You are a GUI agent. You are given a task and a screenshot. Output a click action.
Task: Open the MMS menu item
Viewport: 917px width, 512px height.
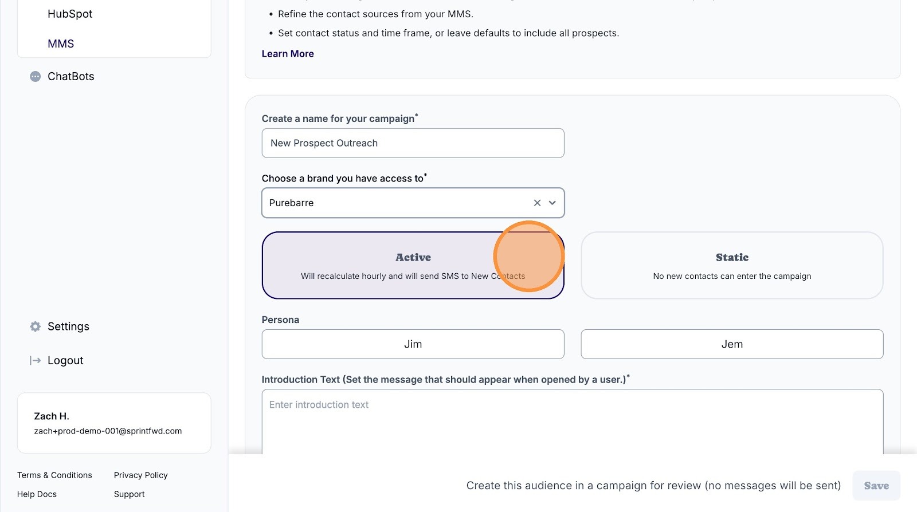click(x=61, y=44)
